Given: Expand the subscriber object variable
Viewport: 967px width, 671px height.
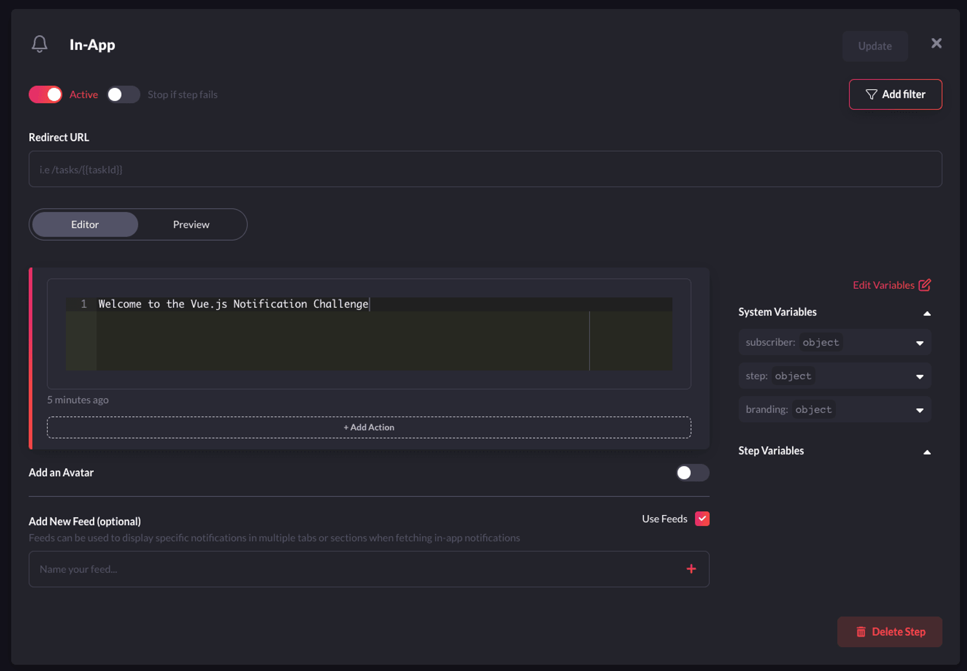Looking at the screenshot, I should pos(919,343).
